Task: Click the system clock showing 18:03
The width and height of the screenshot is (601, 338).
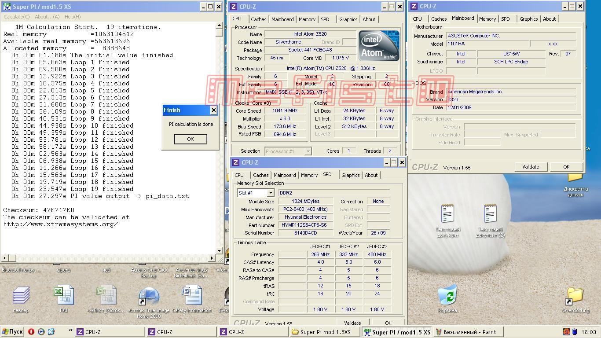Action: point(589,332)
